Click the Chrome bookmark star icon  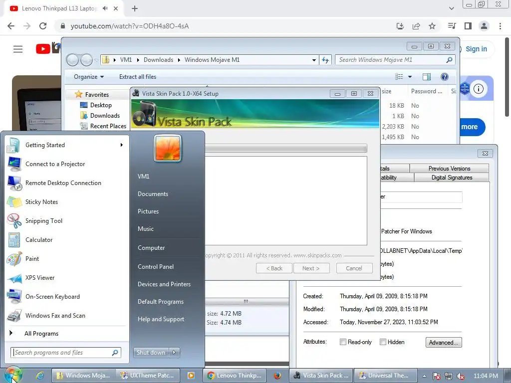[x=432, y=26]
